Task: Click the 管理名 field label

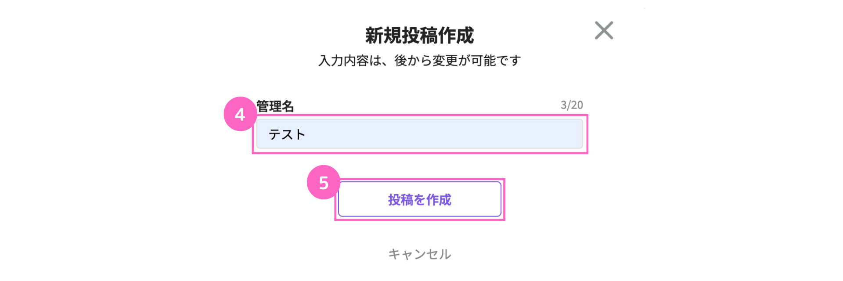Action: [275, 106]
